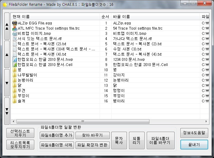Image resolution: width=214 pixels, height=158 pixels.
Task: Click the folder icon of 솔개
Action: pyautogui.click(x=14, y=101)
